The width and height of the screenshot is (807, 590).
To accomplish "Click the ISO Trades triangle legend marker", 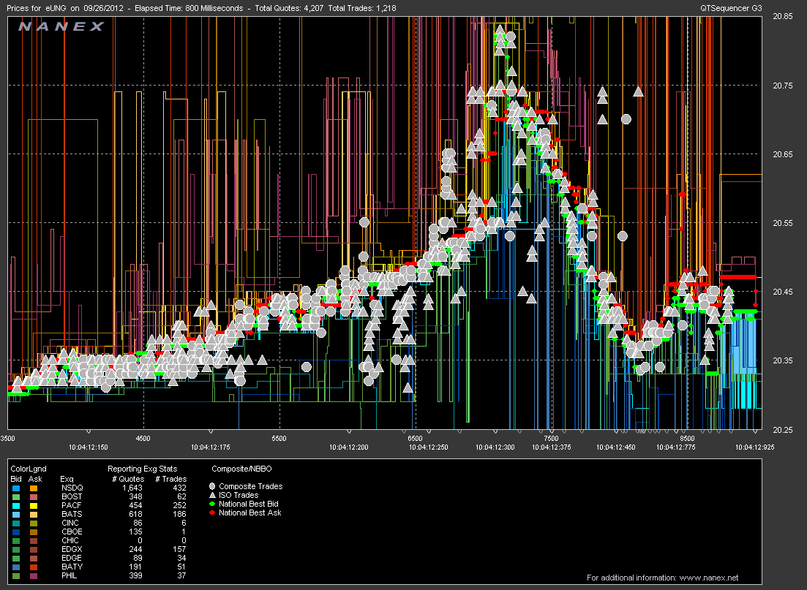I will 212,495.
